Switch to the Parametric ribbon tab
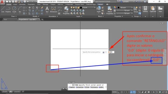168x94 pixels. click(x=31, y=4)
